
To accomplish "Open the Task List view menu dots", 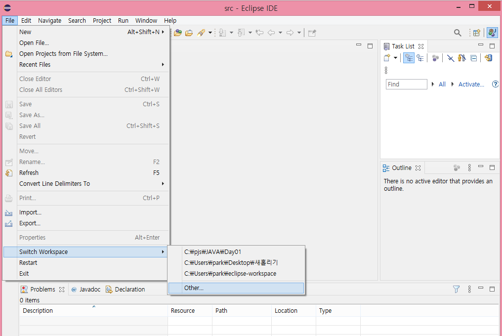I will pyautogui.click(x=386, y=70).
